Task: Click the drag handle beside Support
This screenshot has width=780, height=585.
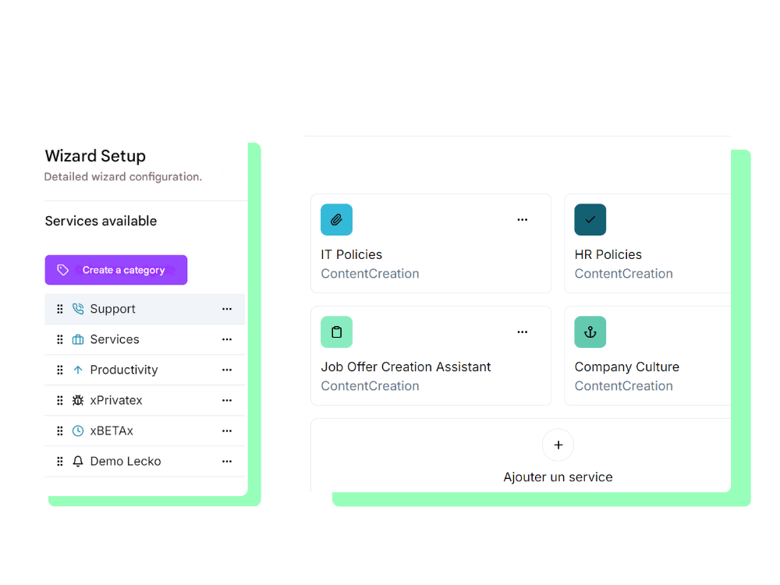Action: tap(60, 309)
